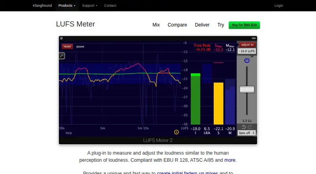The width and height of the screenshot is (316, 174).
Task: Jump to the Deliver section
Action: click(x=202, y=25)
